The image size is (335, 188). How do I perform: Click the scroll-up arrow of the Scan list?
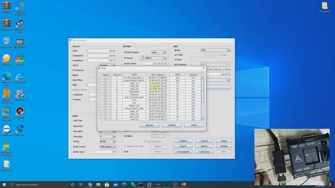point(203,78)
